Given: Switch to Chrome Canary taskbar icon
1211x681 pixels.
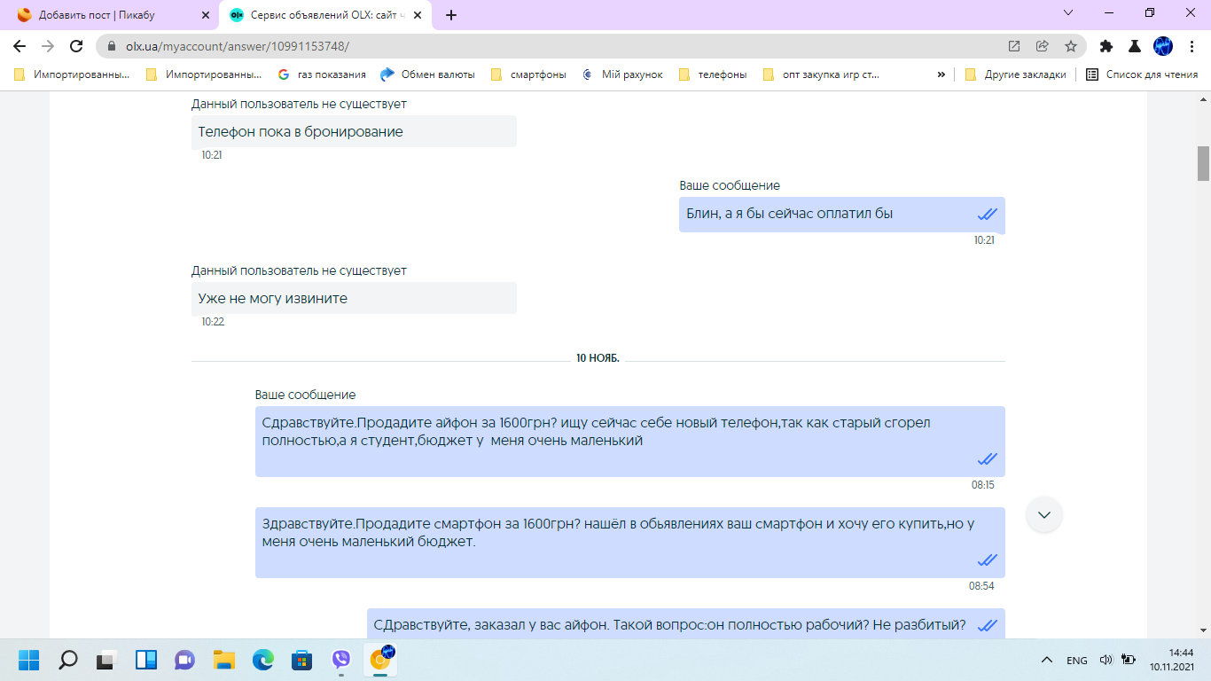Looking at the screenshot, I should click(x=381, y=660).
